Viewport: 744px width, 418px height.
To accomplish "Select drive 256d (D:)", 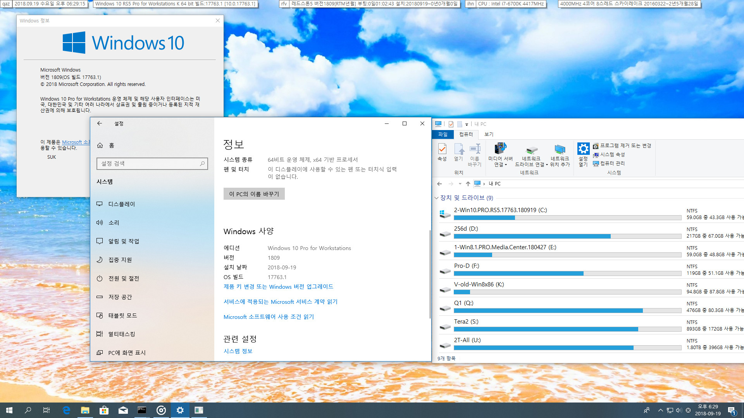I will pos(591,232).
